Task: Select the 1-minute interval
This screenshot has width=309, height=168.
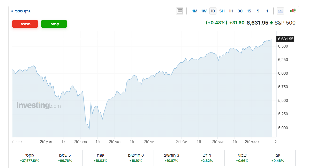Action: point(267,11)
